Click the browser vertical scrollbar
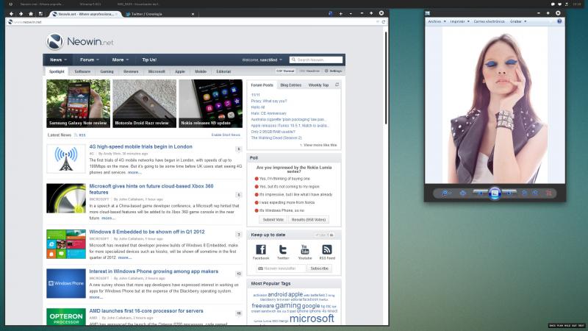This screenshot has height=331, width=588. point(385,78)
